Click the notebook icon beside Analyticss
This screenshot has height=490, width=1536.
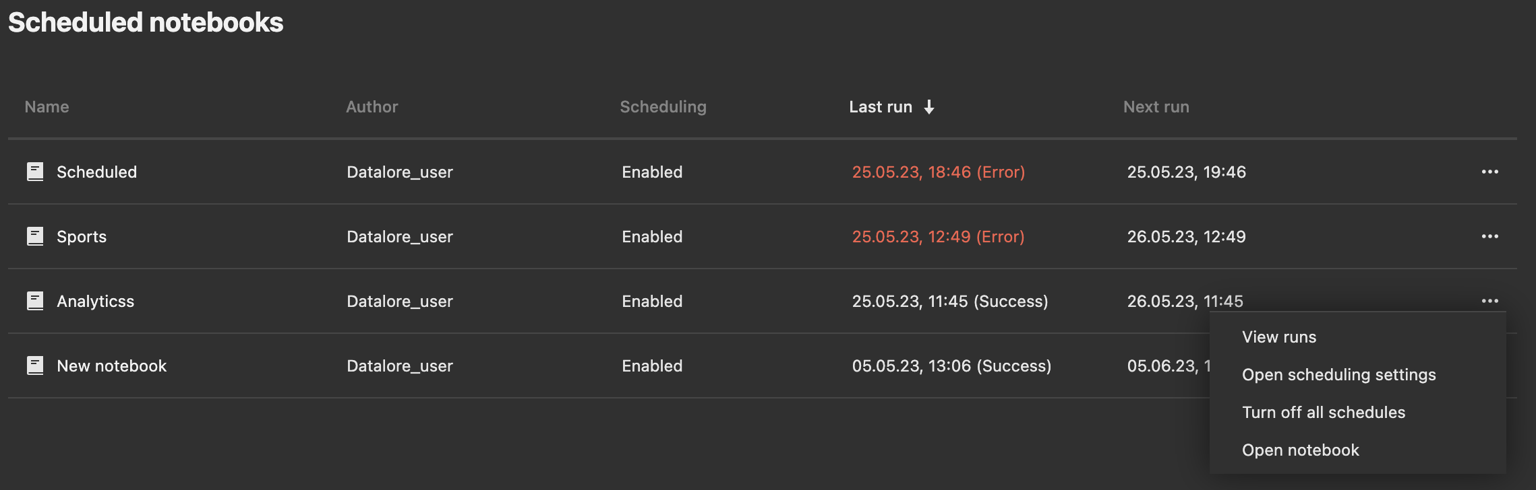(x=34, y=300)
